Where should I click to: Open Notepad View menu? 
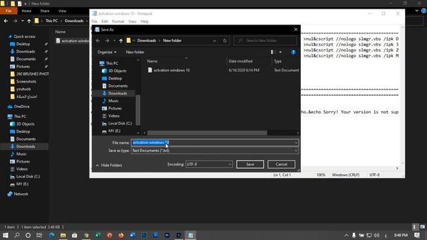pyautogui.click(x=132, y=21)
